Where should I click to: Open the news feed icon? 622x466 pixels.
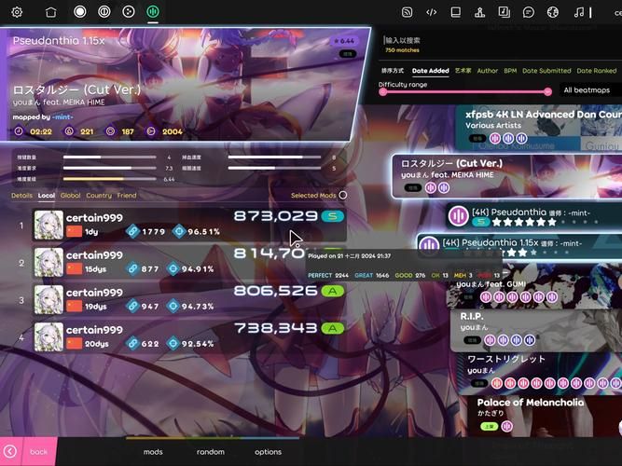click(x=407, y=12)
